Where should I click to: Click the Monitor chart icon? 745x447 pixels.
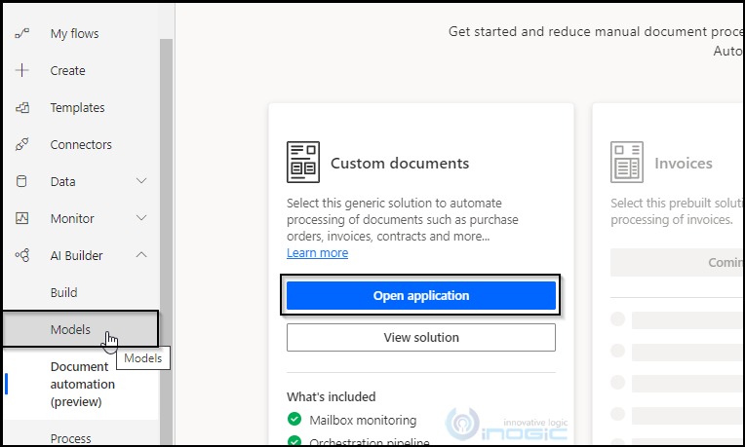coord(21,219)
